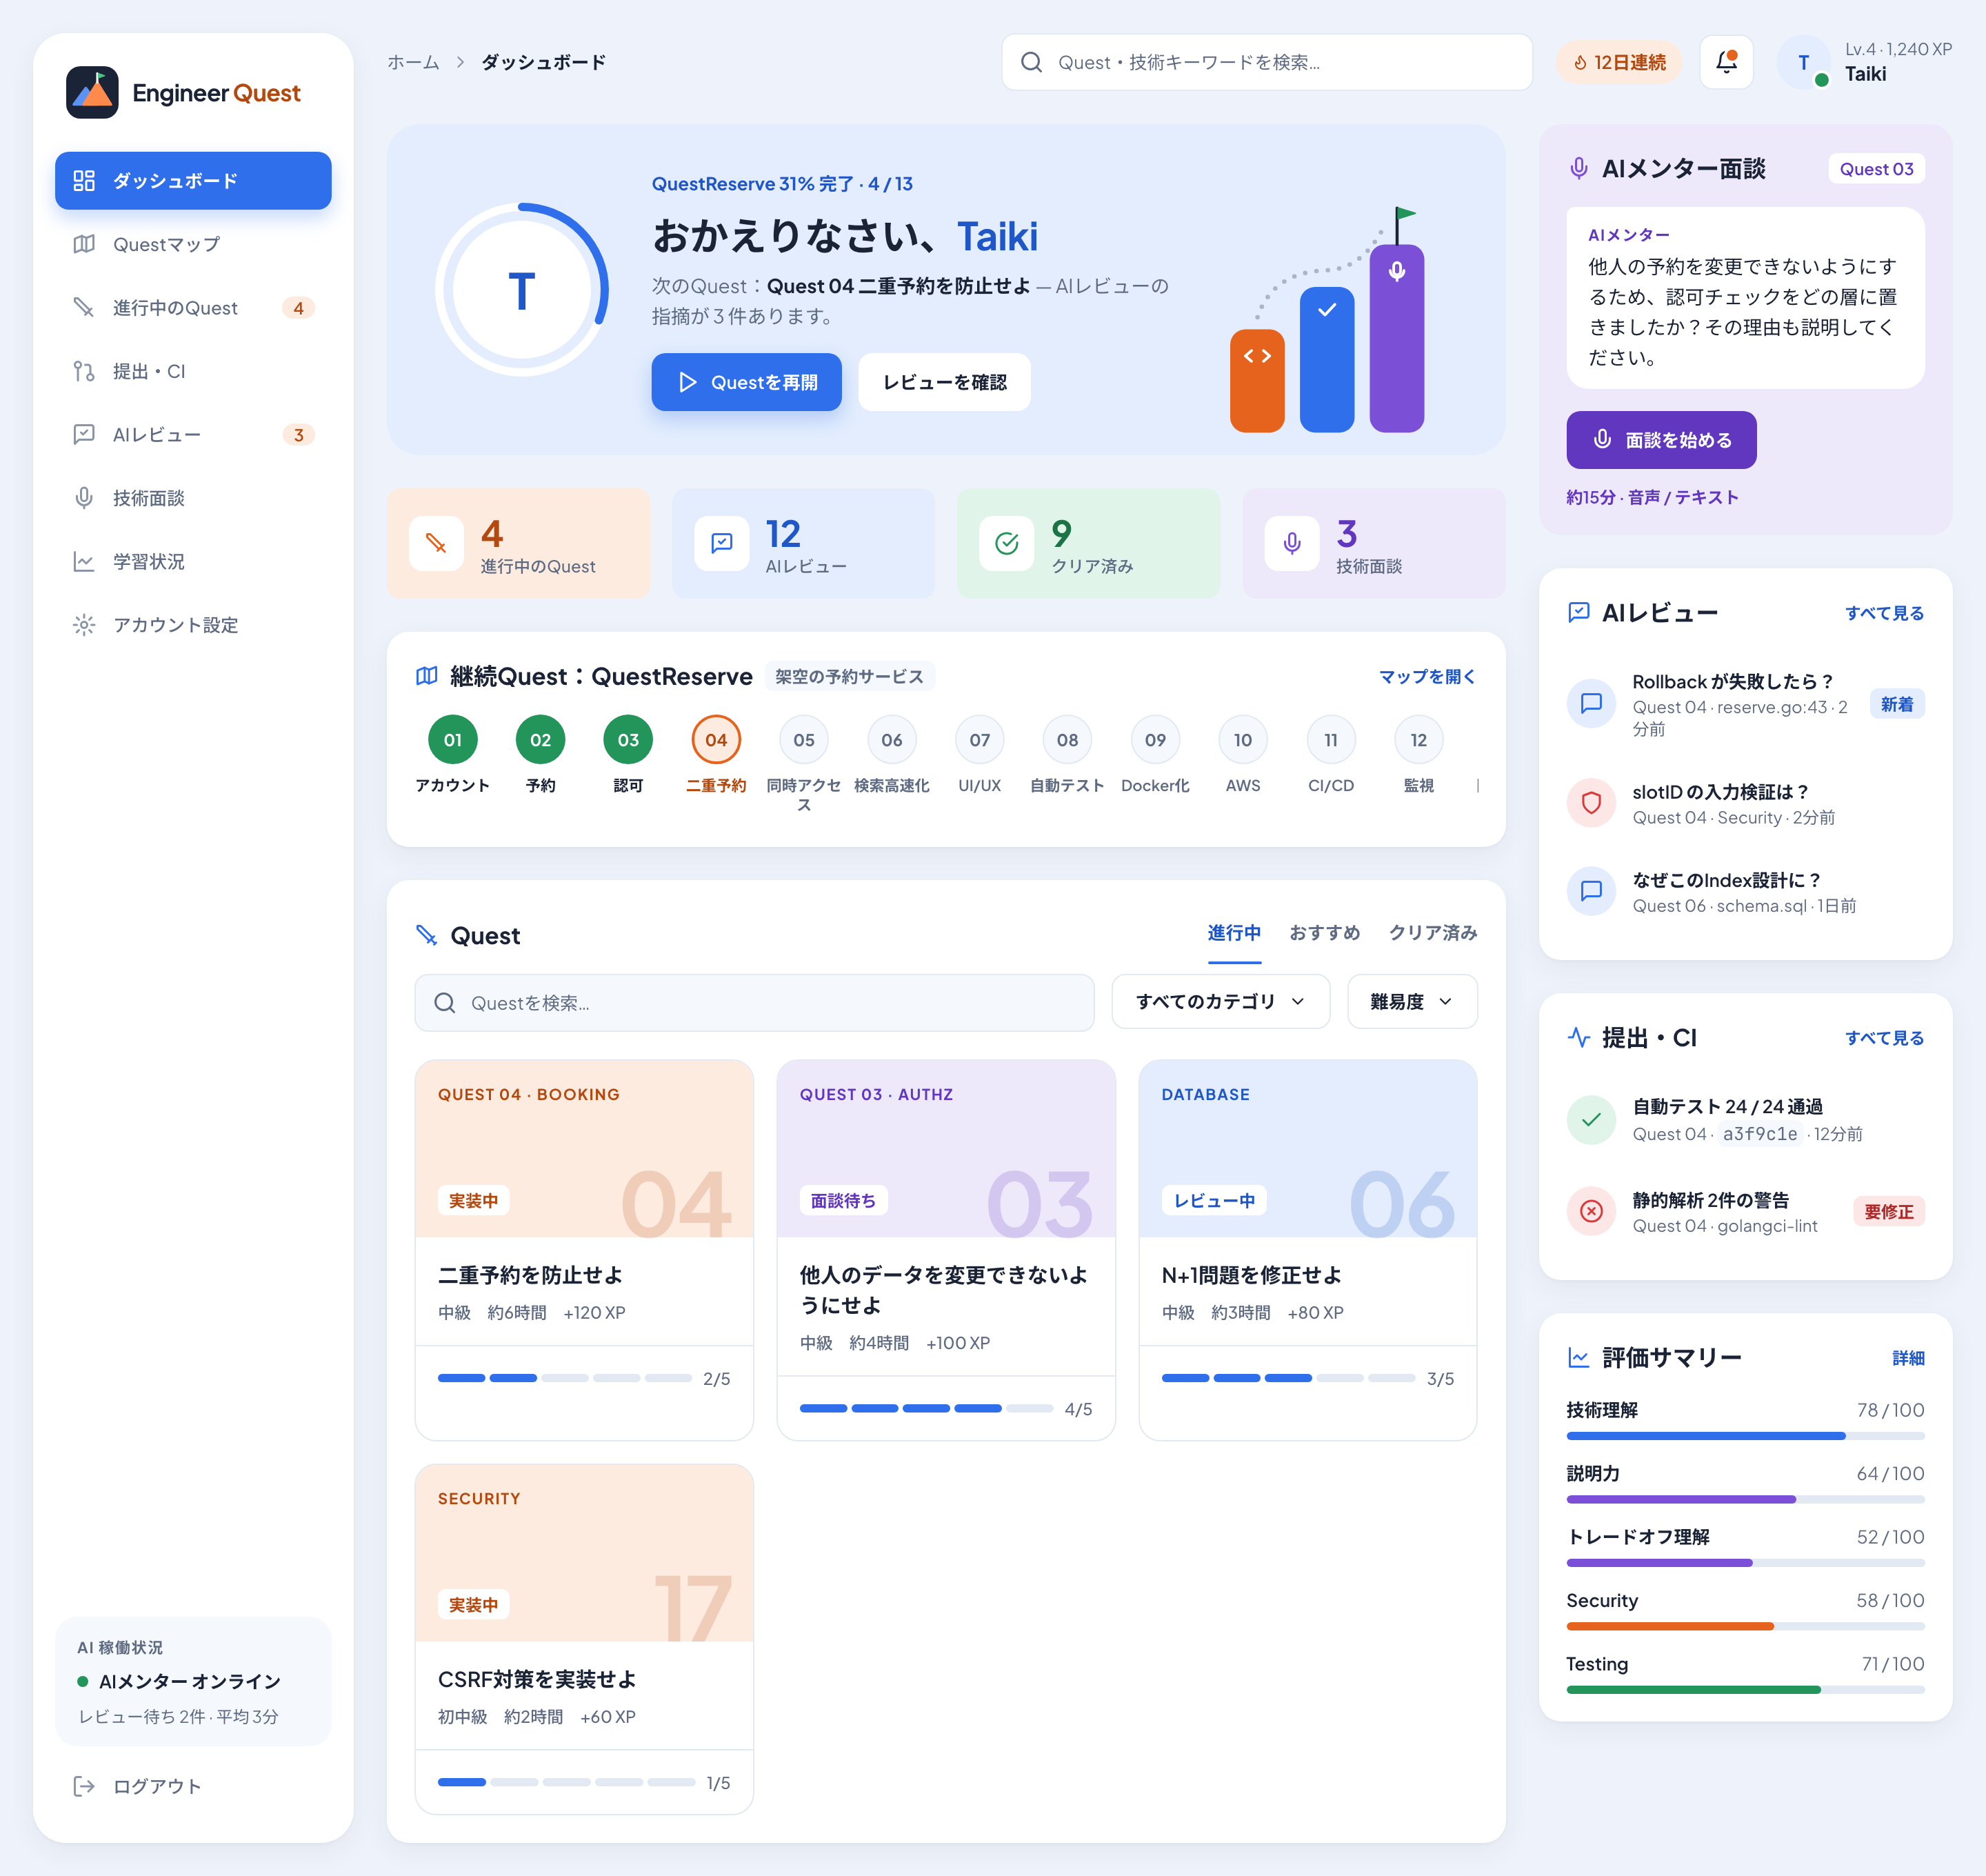Click the 12日連続 streak flame badge
The width and height of the screenshot is (1986, 1876).
point(1618,62)
